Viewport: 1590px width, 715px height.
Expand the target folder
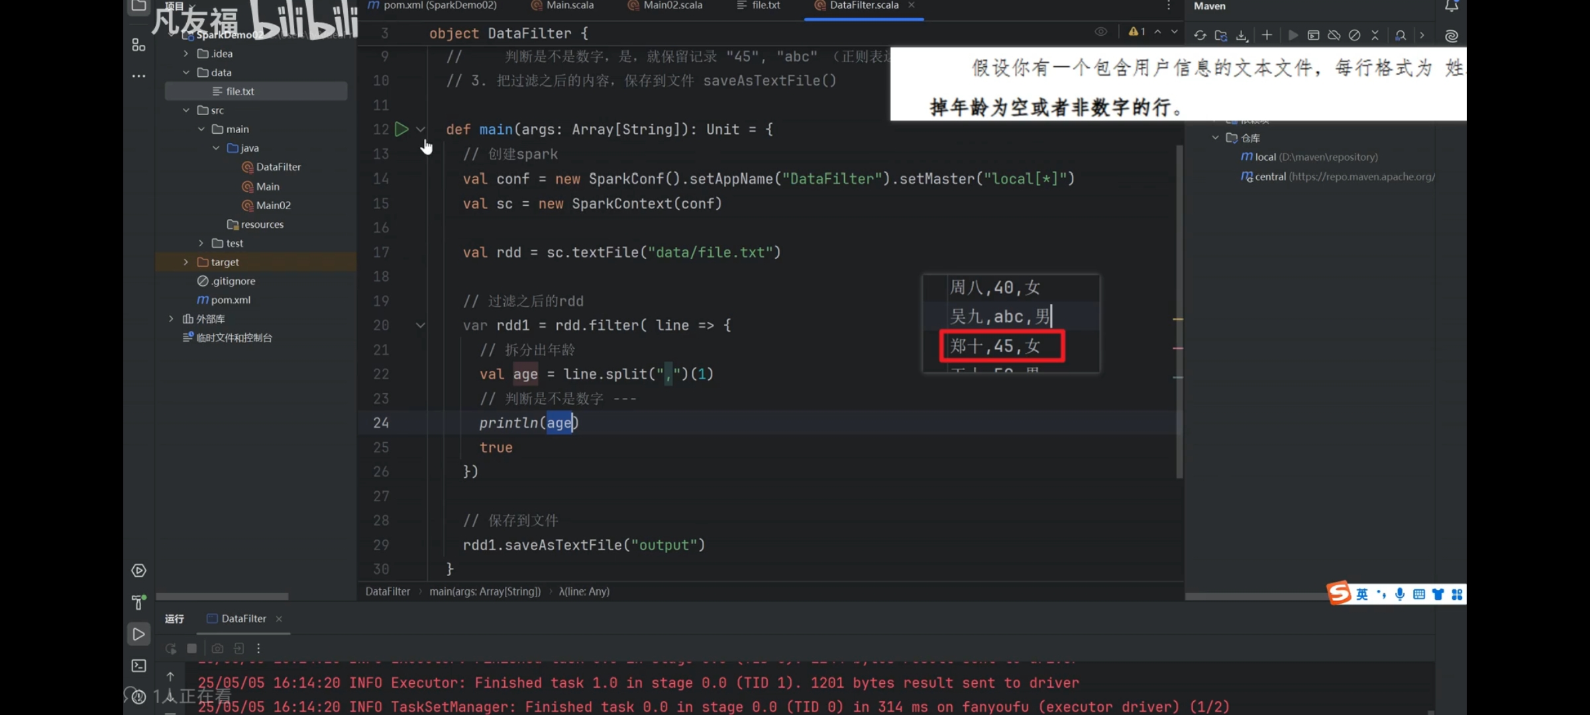pyautogui.click(x=186, y=262)
